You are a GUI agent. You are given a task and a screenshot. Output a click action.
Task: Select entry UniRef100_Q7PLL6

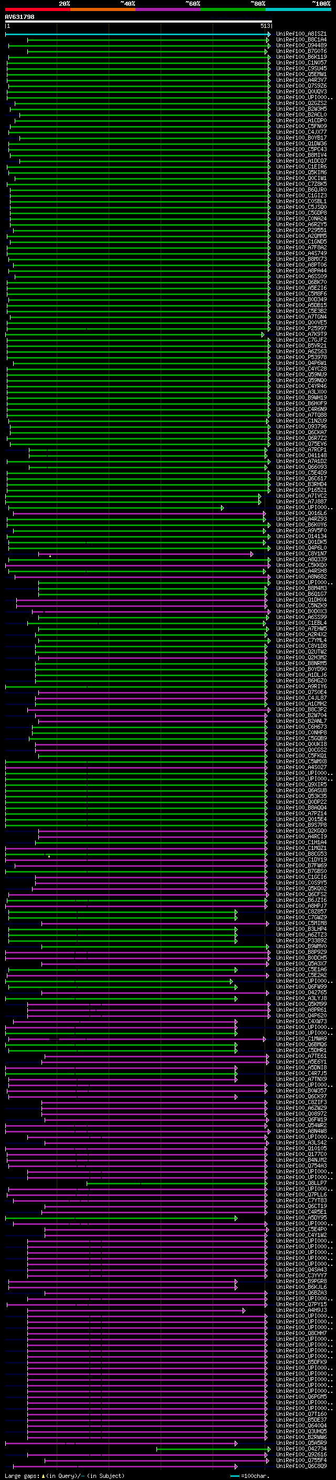(301, 1195)
